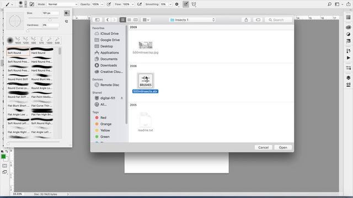
Task: Toggle pressure for opacity icon
Action: click(x=109, y=4)
